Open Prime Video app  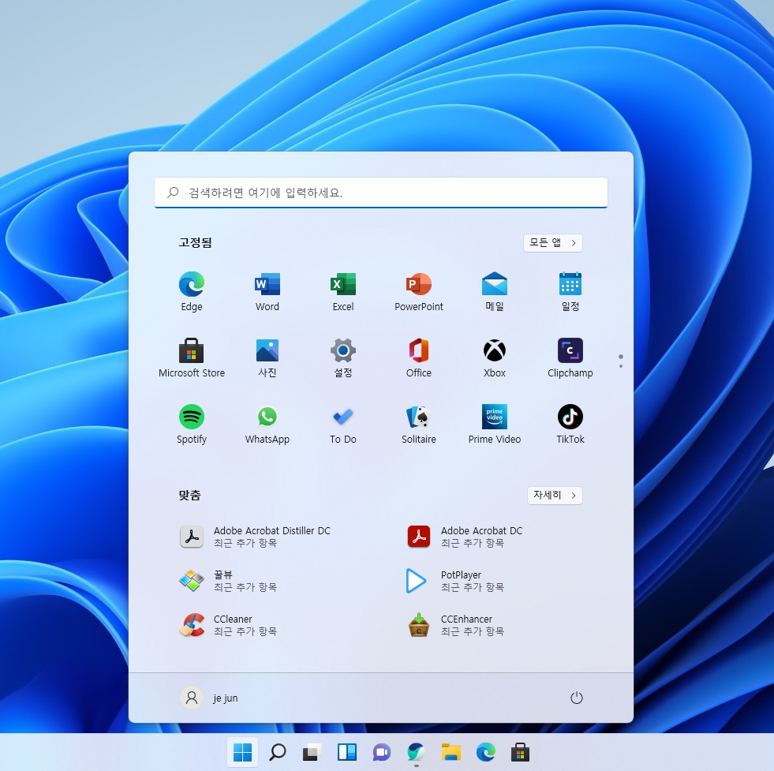click(x=494, y=424)
